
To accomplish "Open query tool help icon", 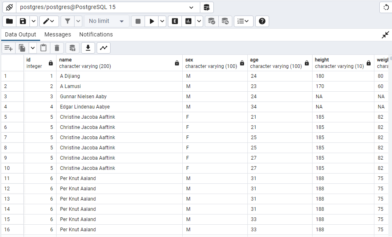I will point(262,21).
